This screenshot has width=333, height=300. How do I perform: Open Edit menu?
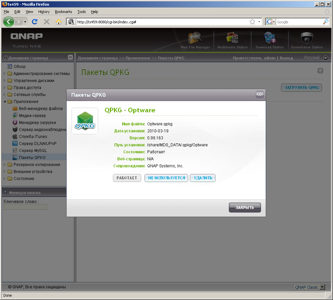17,12
